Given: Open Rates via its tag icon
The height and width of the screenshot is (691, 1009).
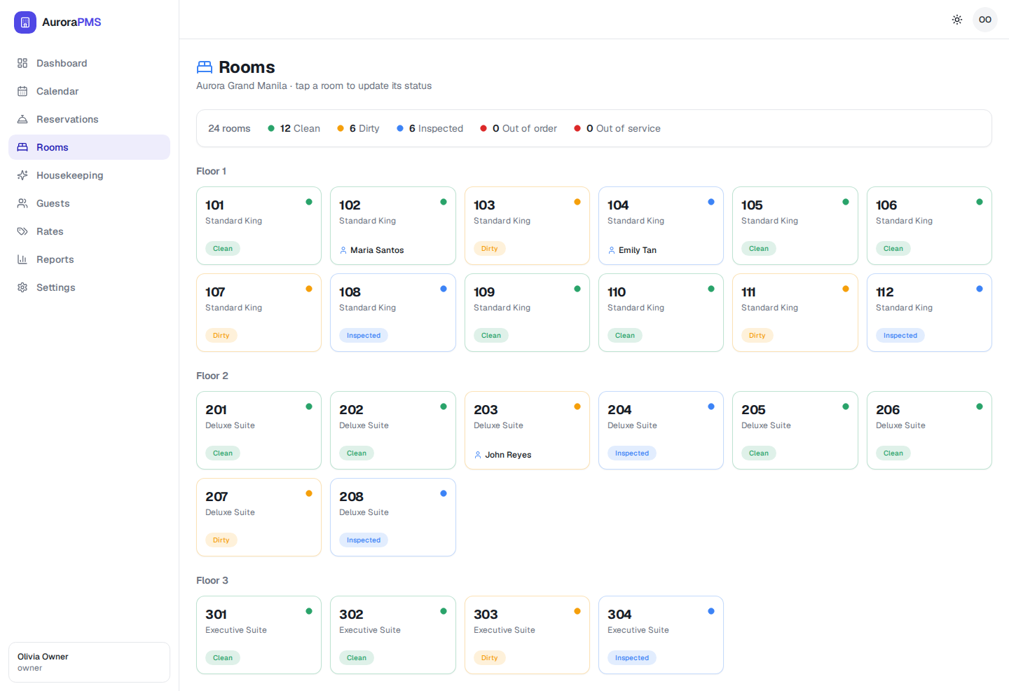Looking at the screenshot, I should pyautogui.click(x=22, y=231).
